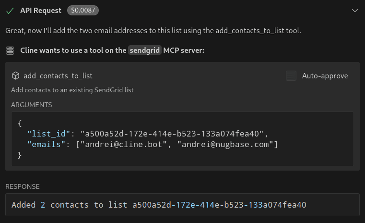
Task: Collapse the API Request chevron
Action: (355, 11)
